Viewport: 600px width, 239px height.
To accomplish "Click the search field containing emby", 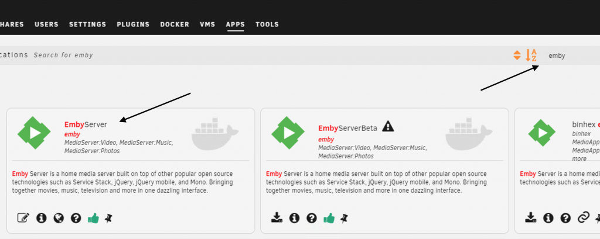I will (x=568, y=56).
